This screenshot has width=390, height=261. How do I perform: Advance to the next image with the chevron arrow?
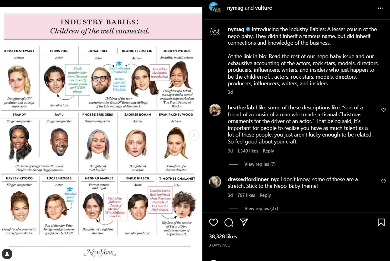coord(194,135)
